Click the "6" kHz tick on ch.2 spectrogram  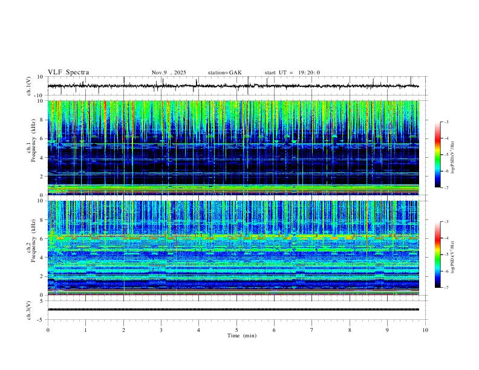42,239
